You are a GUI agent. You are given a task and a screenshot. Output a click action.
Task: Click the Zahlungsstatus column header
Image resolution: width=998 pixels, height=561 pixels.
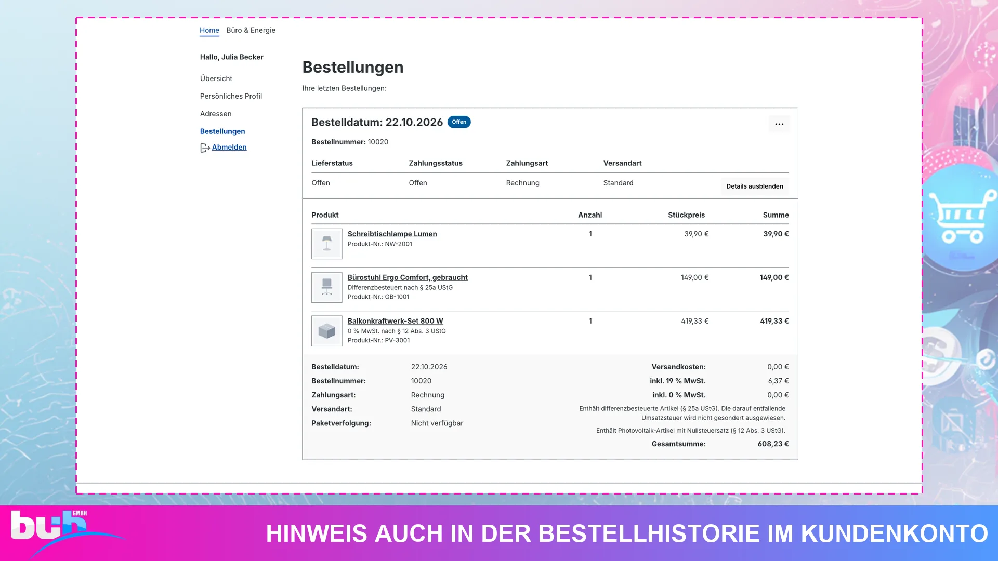click(x=436, y=163)
